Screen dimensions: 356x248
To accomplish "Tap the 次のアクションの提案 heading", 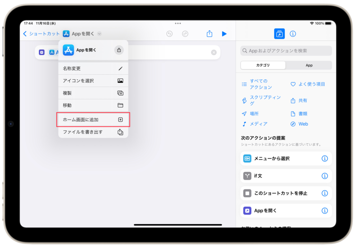I will pos(263,138).
